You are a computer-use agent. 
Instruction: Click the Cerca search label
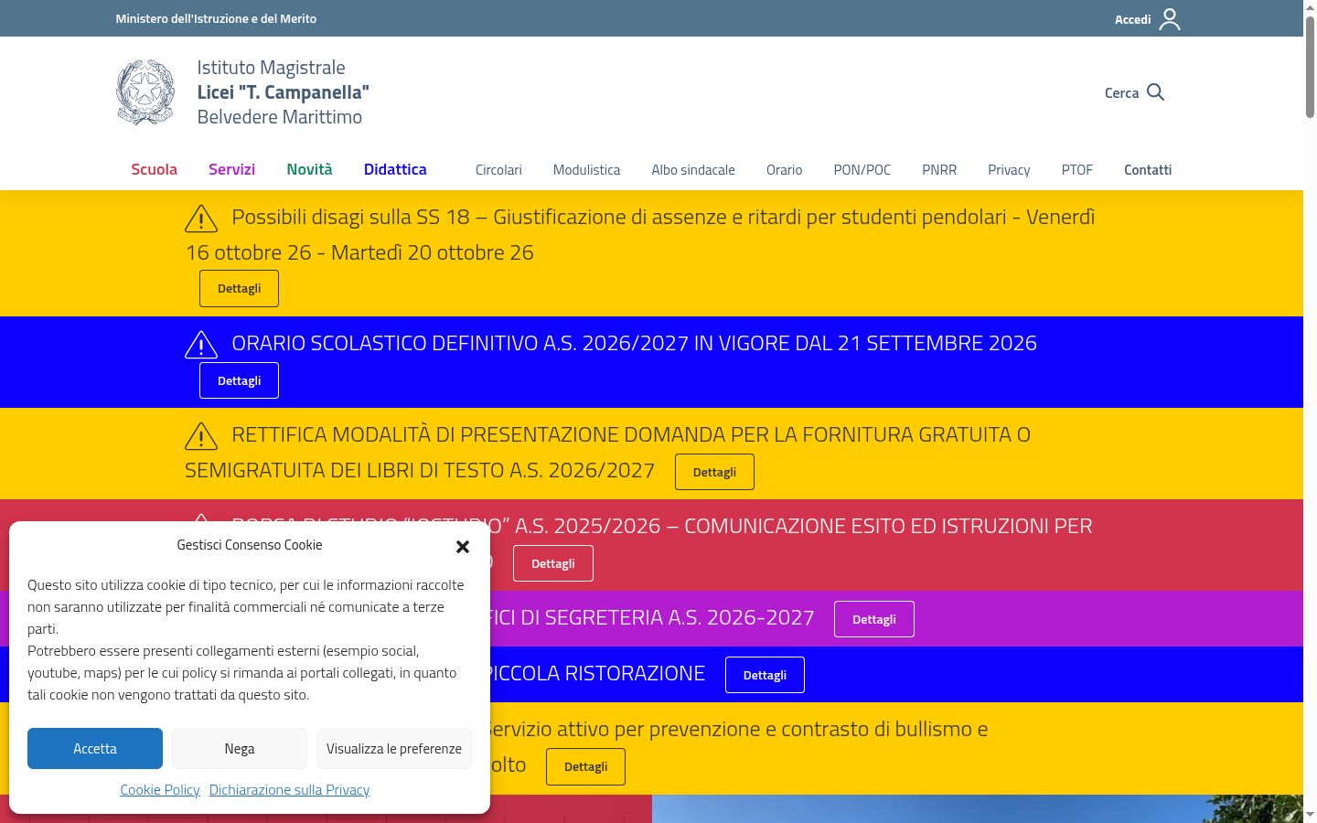click(x=1121, y=93)
